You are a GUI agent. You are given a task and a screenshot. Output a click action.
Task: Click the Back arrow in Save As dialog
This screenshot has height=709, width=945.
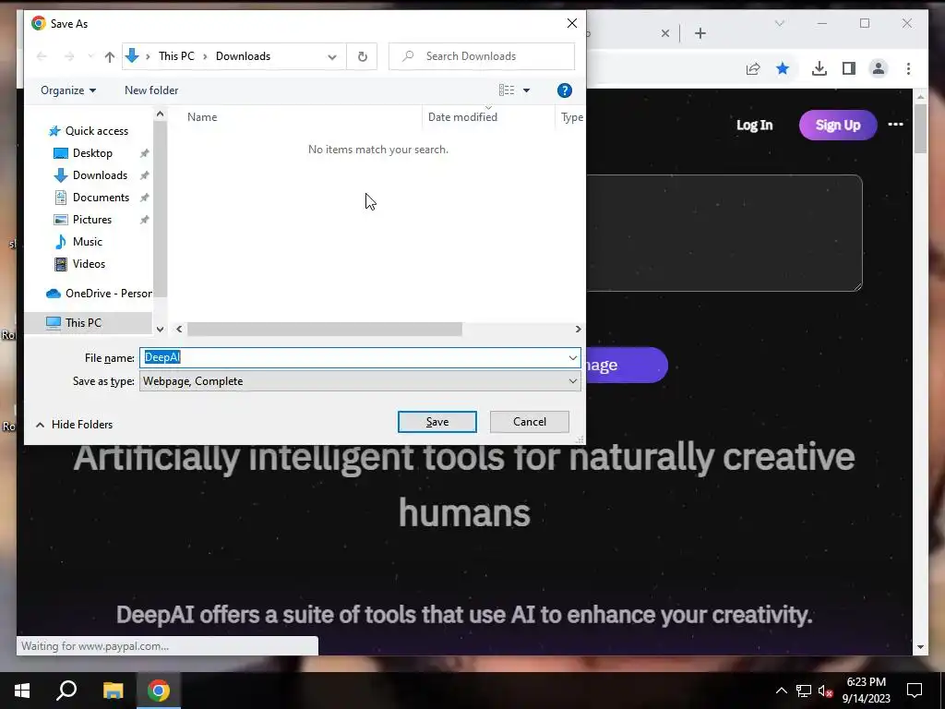point(42,56)
